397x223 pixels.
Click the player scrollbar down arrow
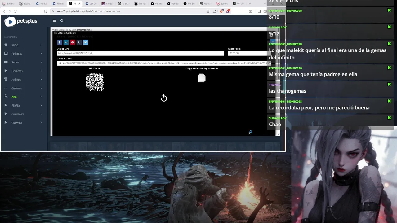(278, 134)
